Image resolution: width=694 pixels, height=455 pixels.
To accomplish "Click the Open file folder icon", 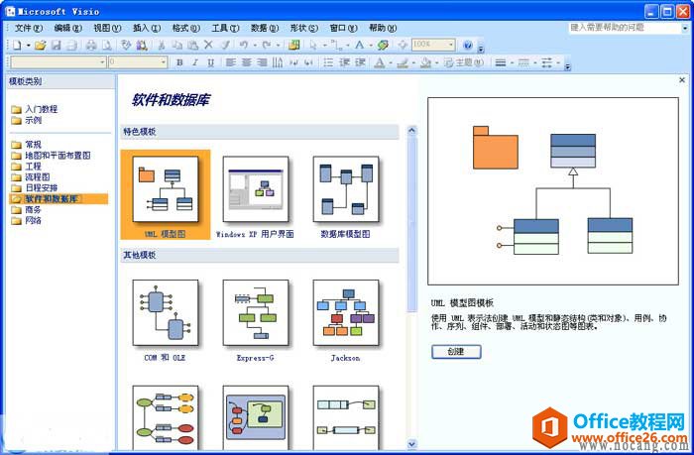I will click(41, 46).
